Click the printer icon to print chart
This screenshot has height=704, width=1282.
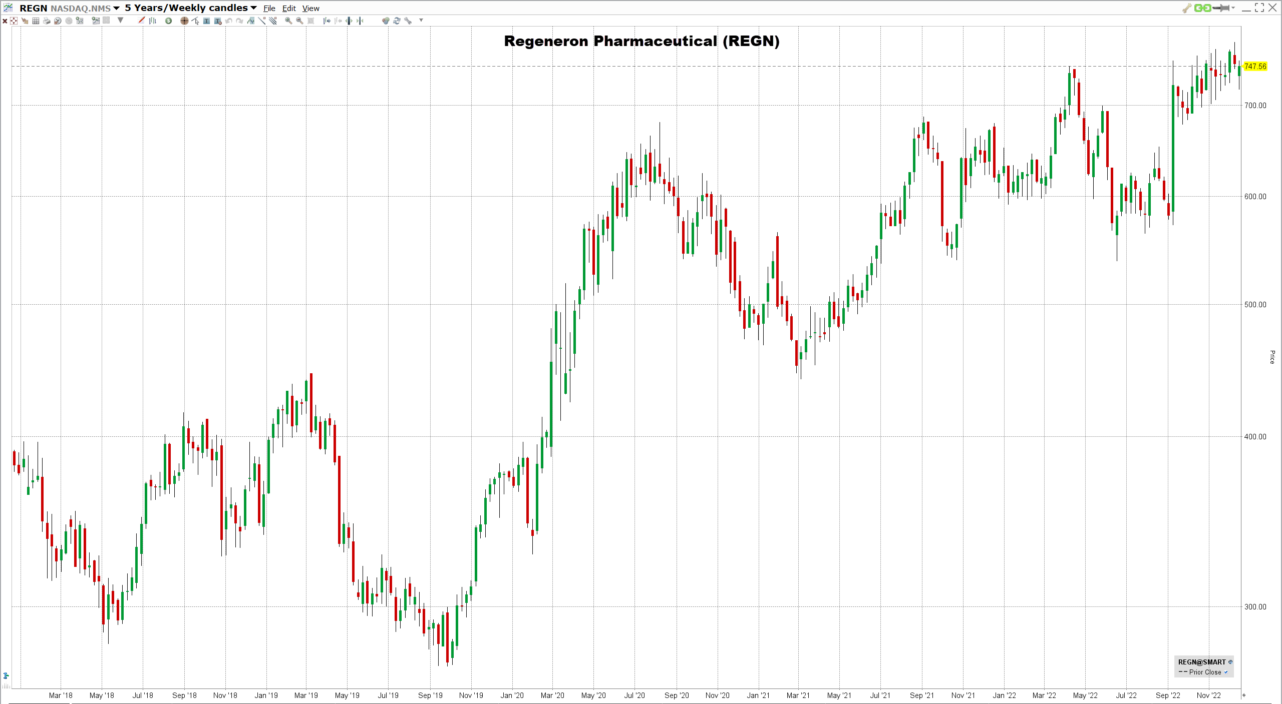(x=47, y=21)
